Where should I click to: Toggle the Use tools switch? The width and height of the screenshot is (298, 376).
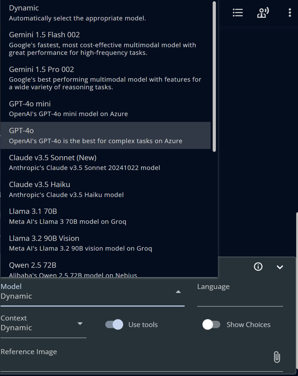(x=114, y=325)
